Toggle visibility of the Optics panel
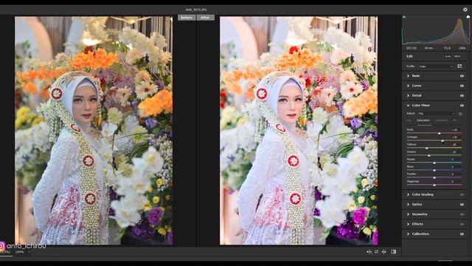 (x=462, y=205)
